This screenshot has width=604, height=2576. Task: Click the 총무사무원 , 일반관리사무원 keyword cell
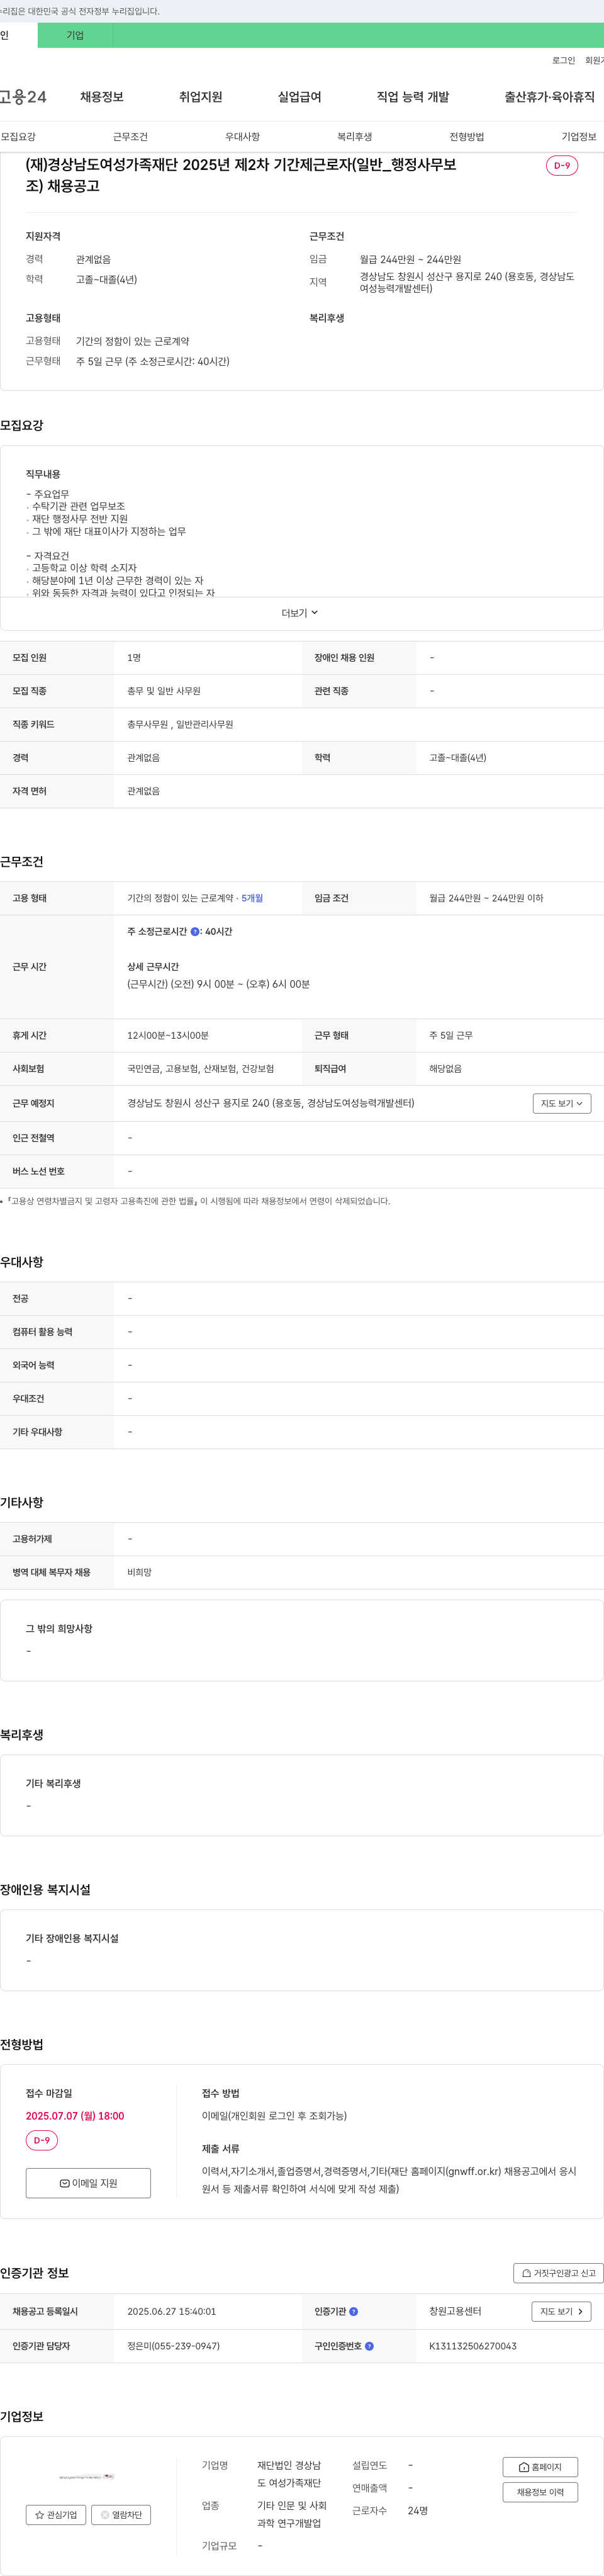coord(180,724)
